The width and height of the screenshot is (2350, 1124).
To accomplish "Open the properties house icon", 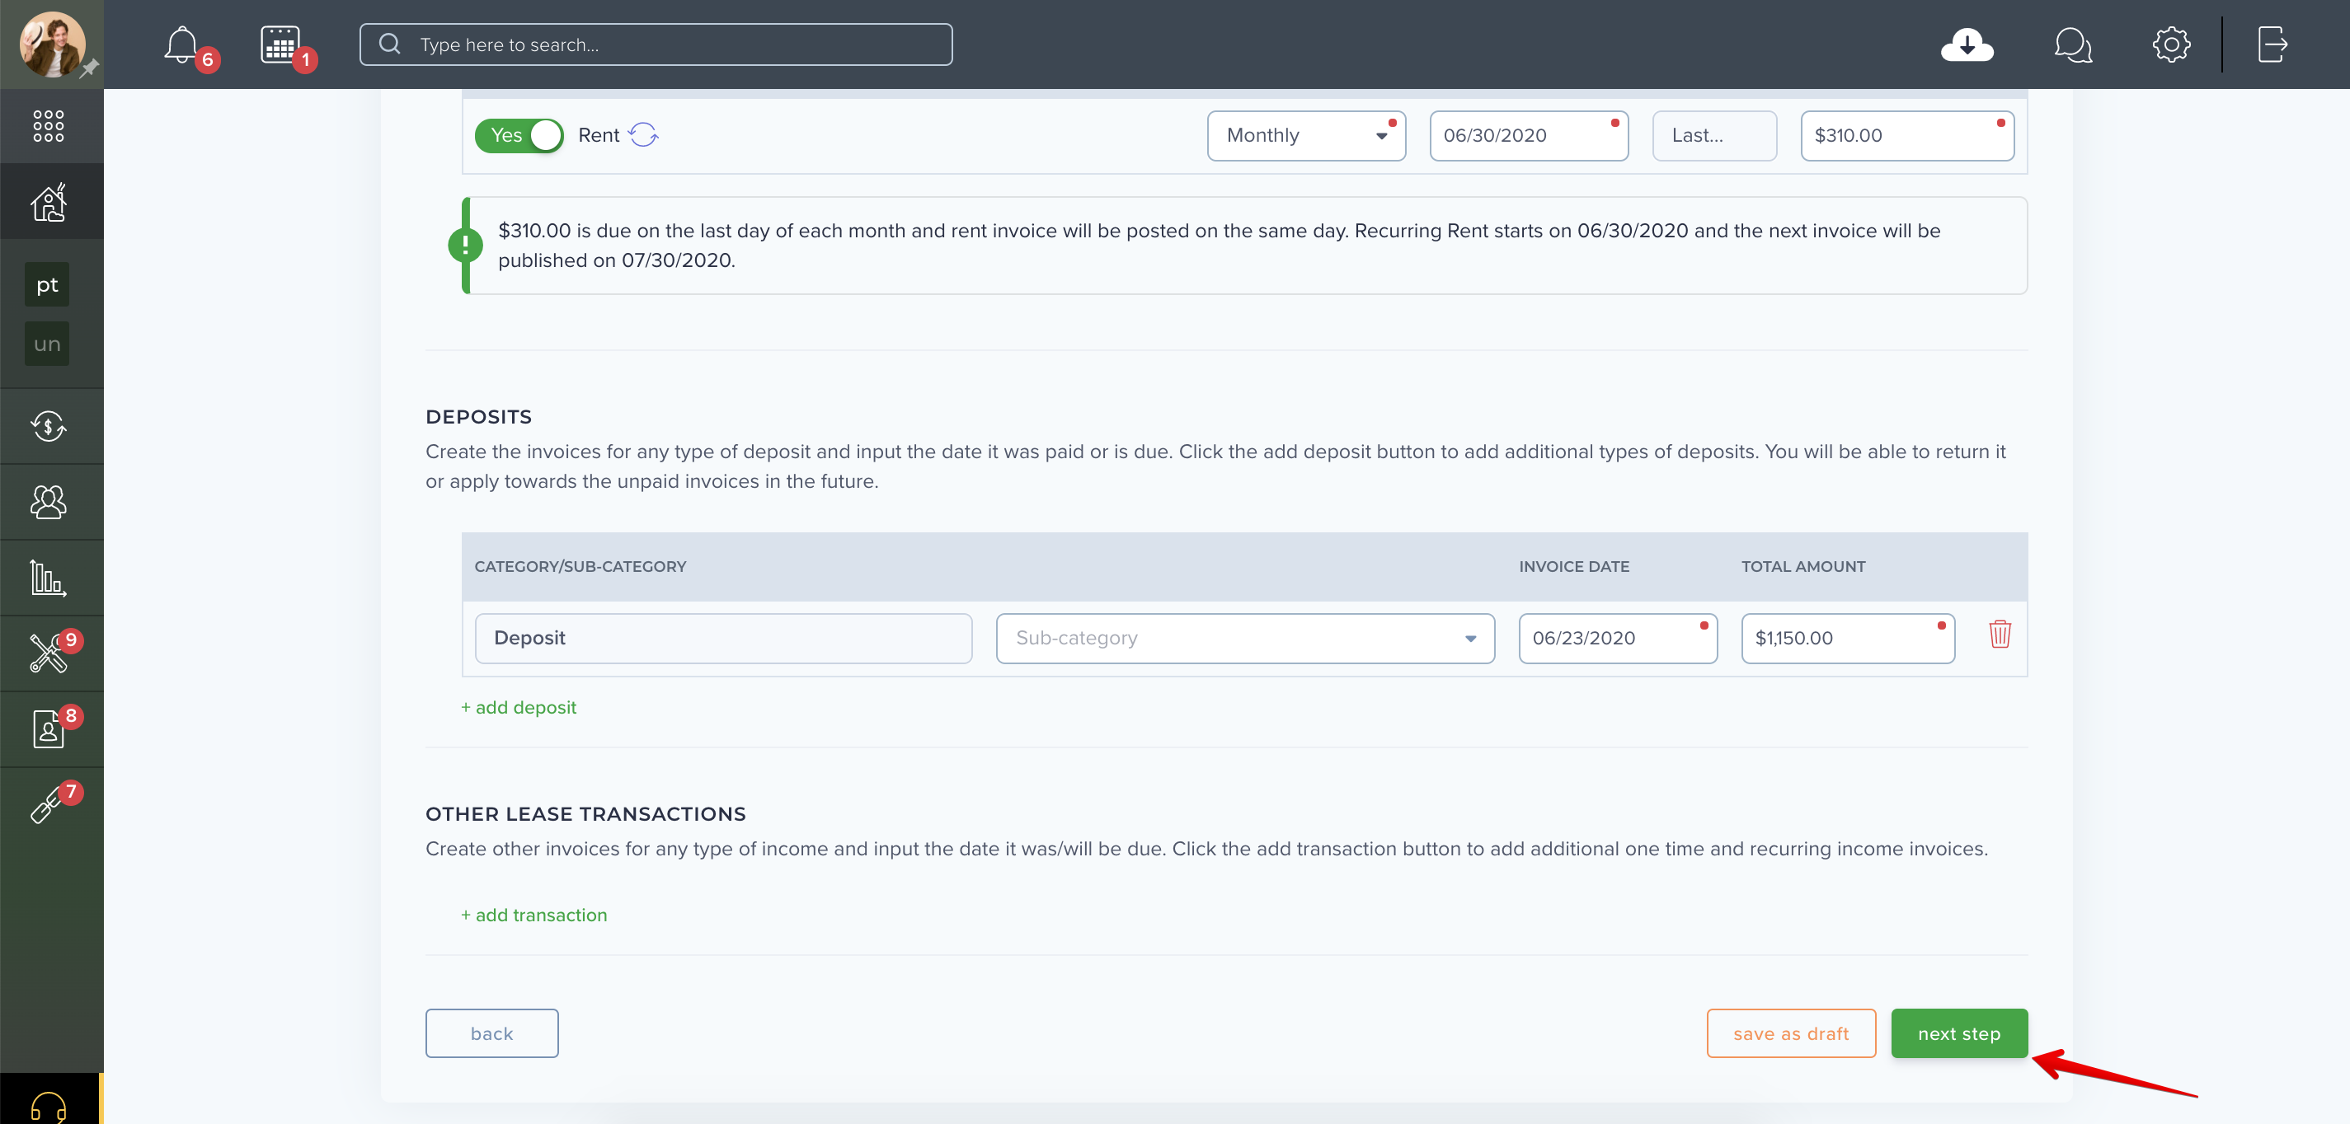I will click(49, 203).
